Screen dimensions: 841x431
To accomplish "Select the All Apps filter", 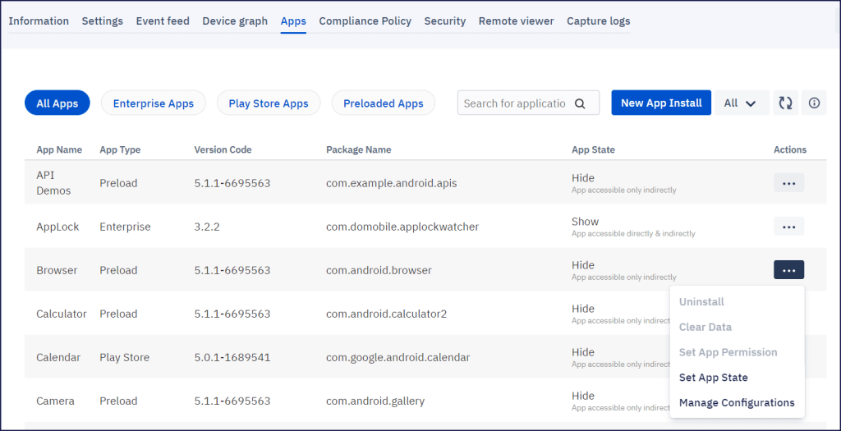I will click(x=57, y=103).
